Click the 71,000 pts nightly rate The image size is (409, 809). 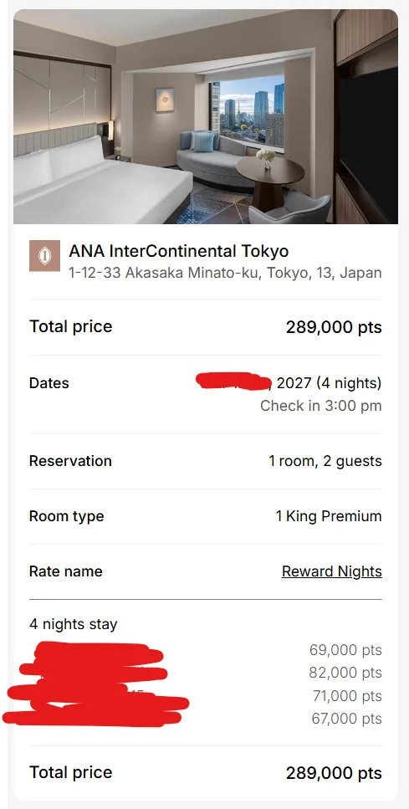(347, 696)
